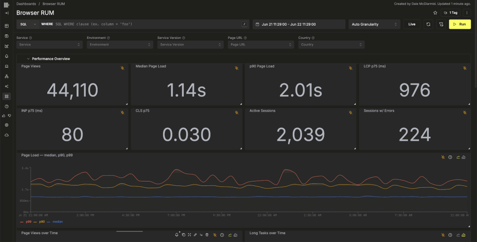Fullscreen the Page Views over Time tile

click(x=189, y=234)
